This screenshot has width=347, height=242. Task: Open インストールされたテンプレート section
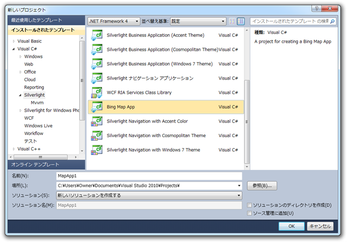click(46, 30)
